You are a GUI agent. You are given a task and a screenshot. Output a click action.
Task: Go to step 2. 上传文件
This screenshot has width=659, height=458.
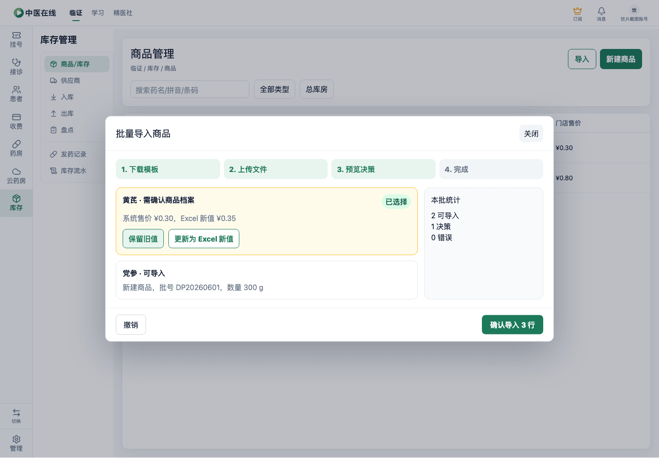click(x=275, y=169)
